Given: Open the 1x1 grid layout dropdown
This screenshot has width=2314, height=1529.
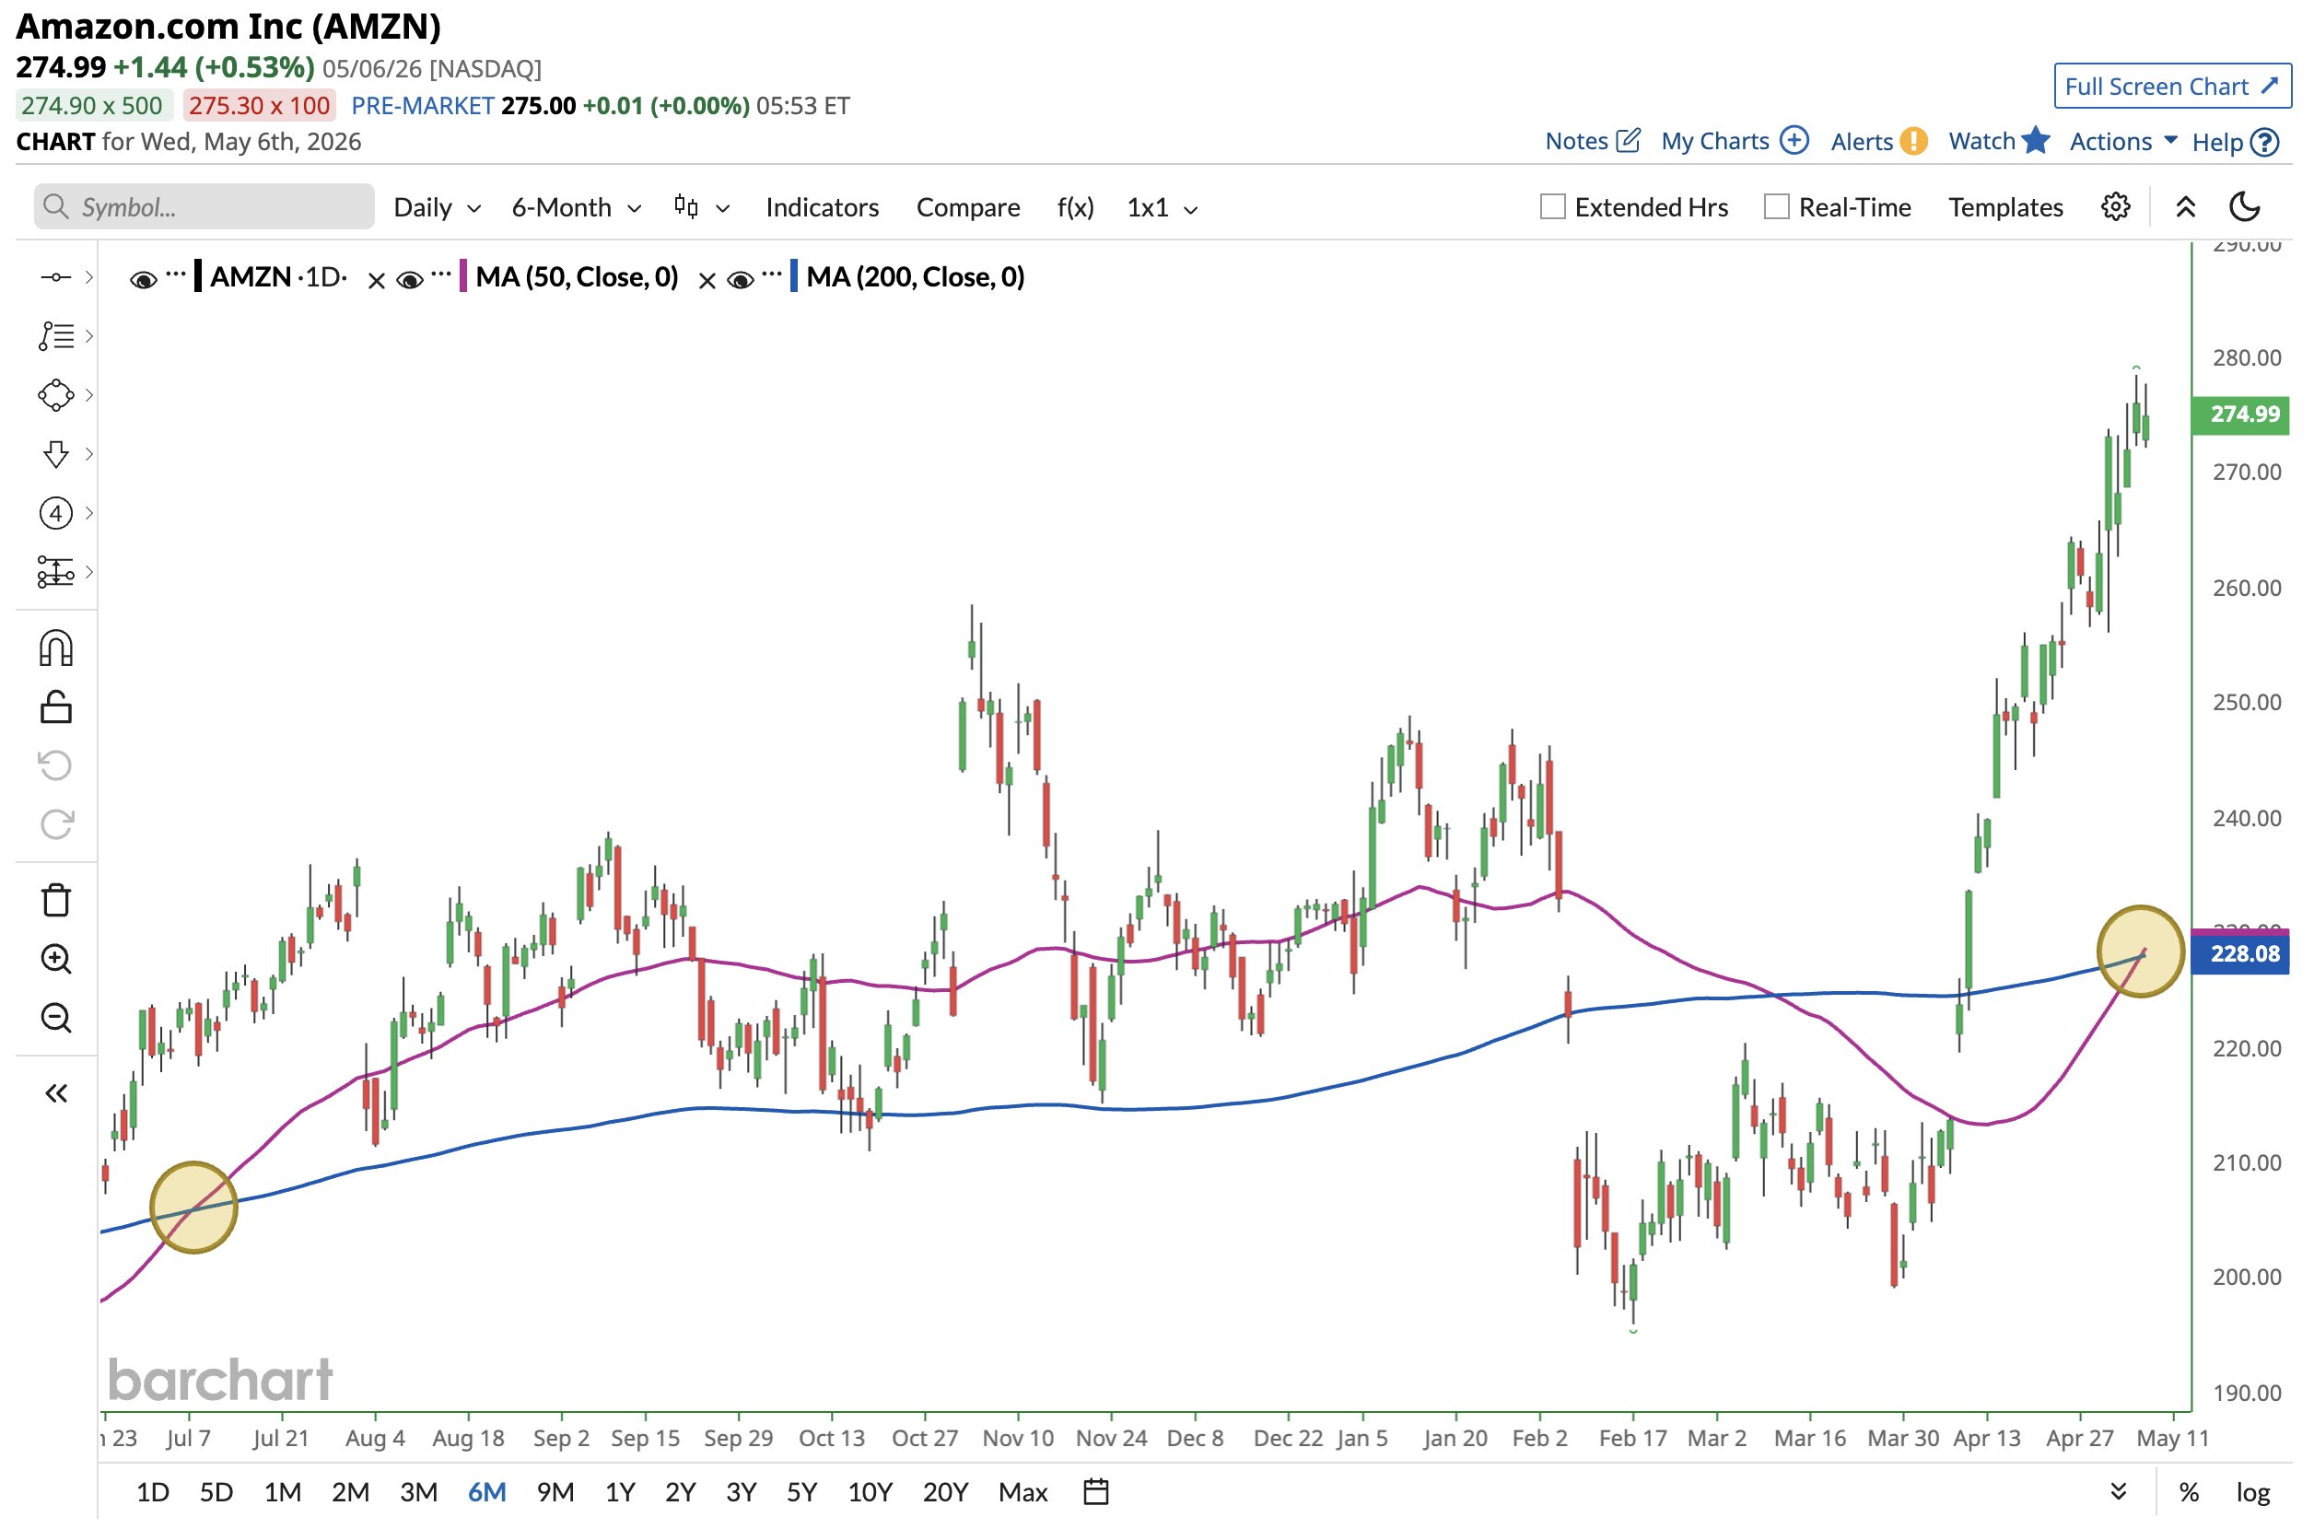Looking at the screenshot, I should coord(1162,206).
